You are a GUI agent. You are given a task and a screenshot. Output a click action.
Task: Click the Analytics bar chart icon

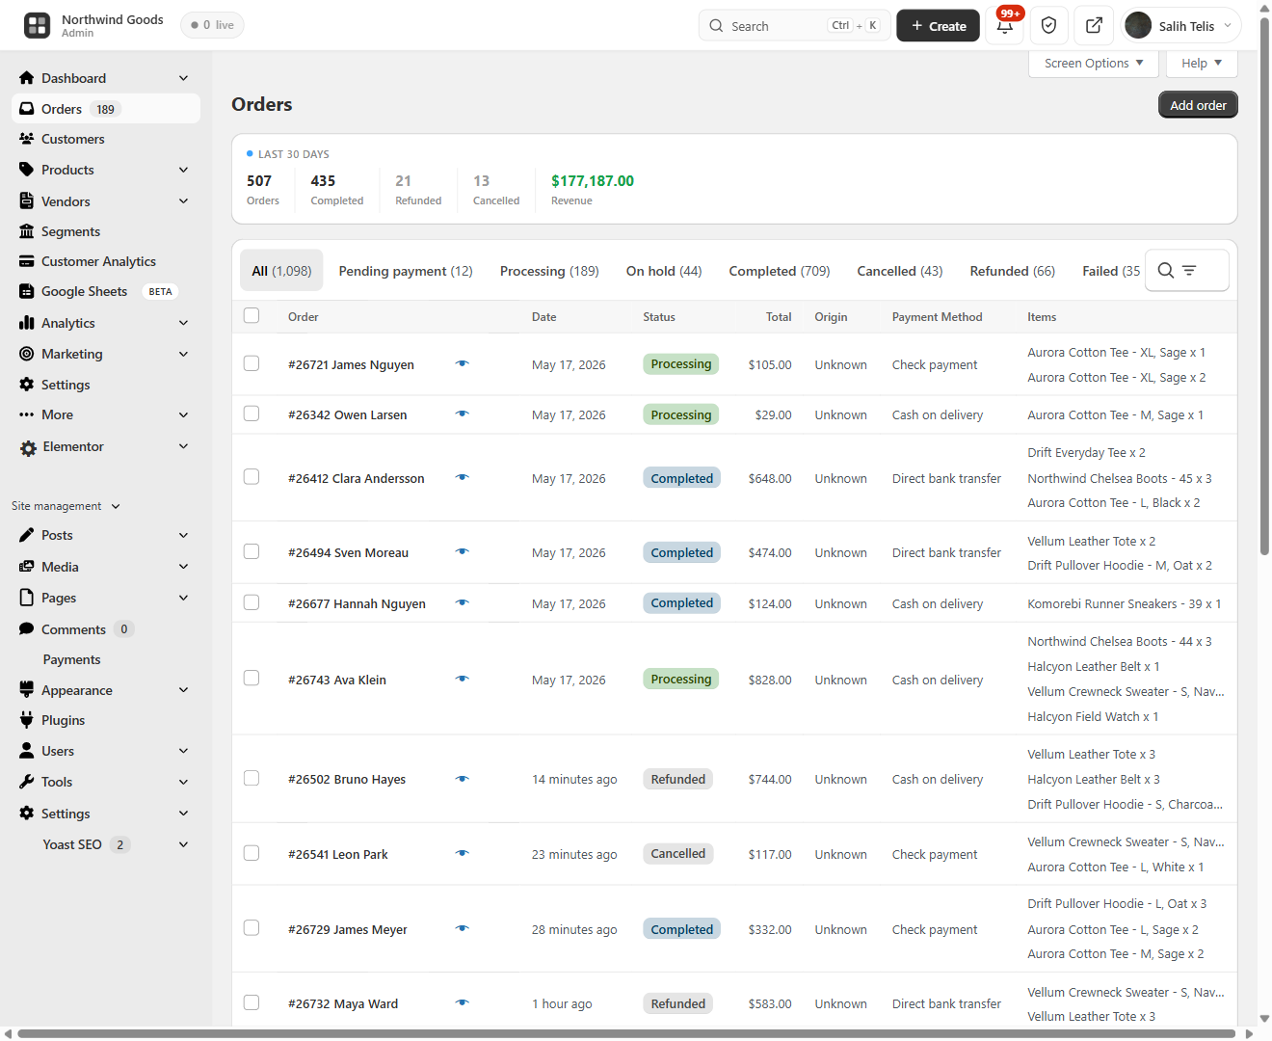point(27,323)
